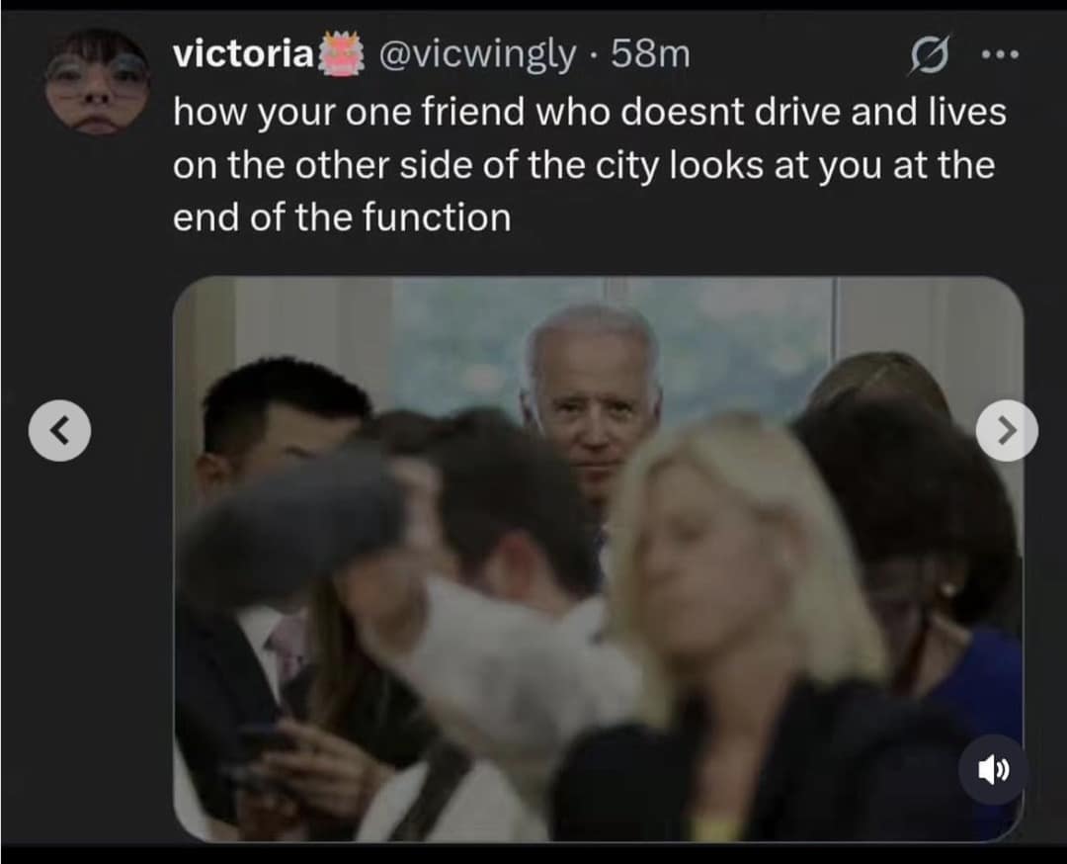The width and height of the screenshot is (1067, 864).
Task: Click the crossed-circle icon beside the overflow menu
Action: (x=930, y=55)
